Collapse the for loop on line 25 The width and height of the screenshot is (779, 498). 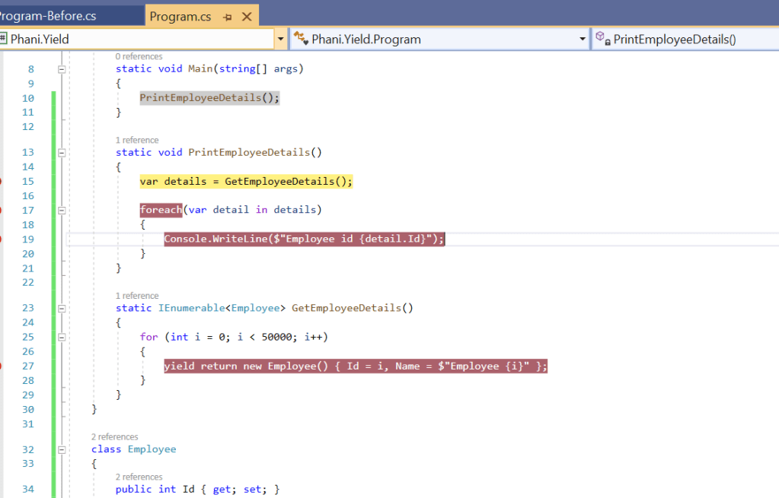(62, 337)
